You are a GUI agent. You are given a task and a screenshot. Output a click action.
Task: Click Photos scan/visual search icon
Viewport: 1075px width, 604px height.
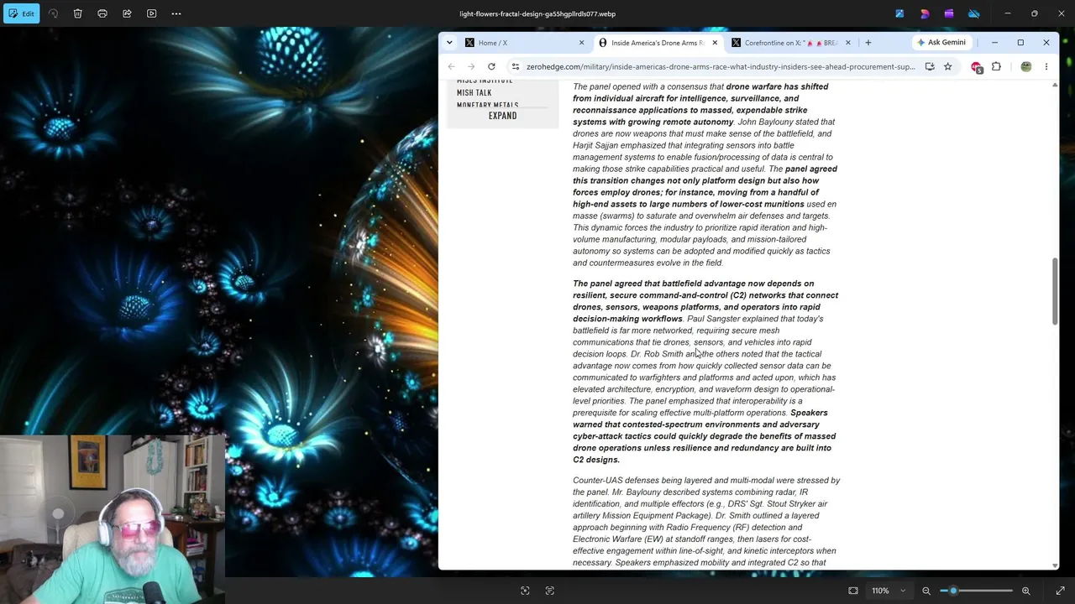tap(525, 591)
